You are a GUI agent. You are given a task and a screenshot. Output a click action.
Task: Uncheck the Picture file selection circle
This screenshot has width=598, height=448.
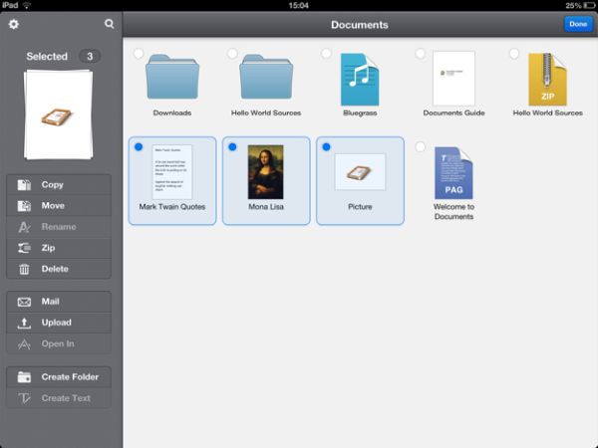point(326,146)
